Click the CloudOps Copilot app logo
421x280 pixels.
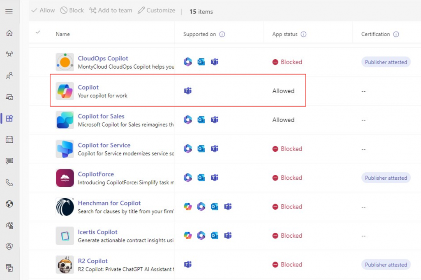pos(65,62)
